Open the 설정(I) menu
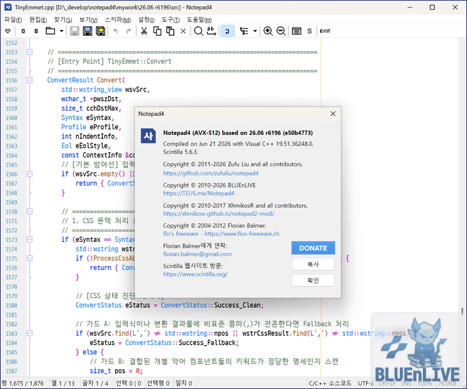The width and height of the screenshot is (467, 389). pos(146,20)
